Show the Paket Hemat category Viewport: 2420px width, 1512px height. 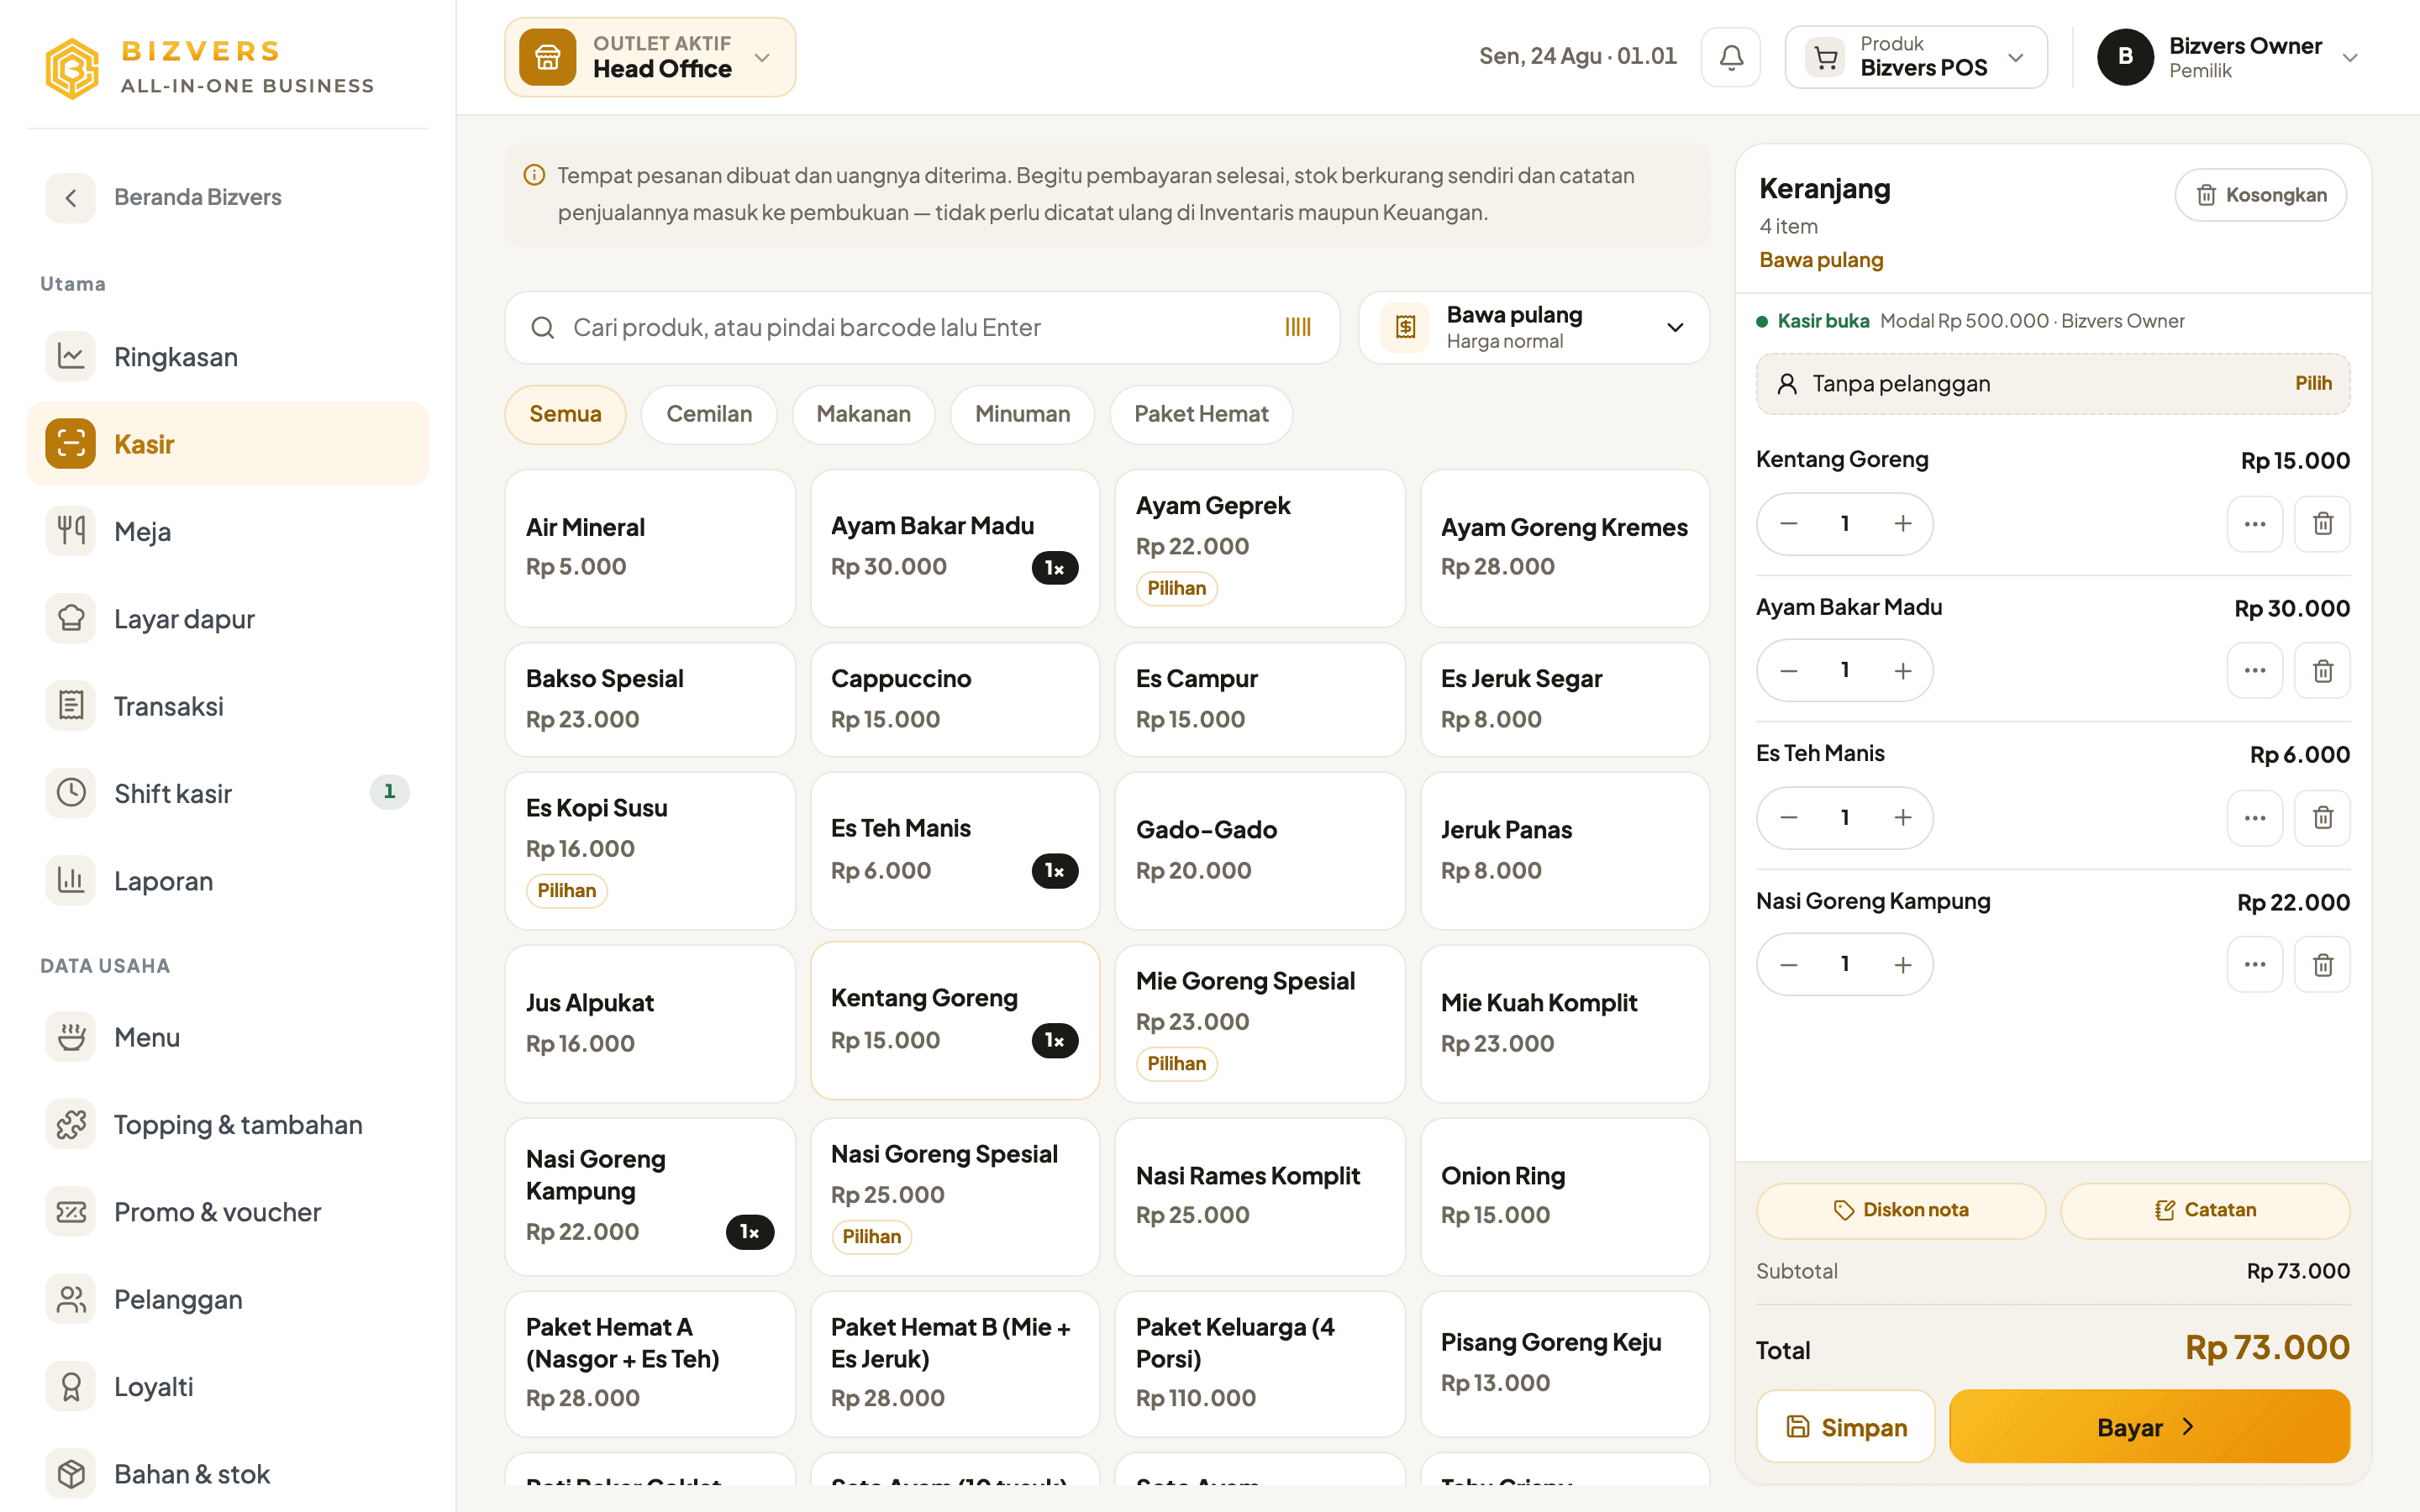1201,414
